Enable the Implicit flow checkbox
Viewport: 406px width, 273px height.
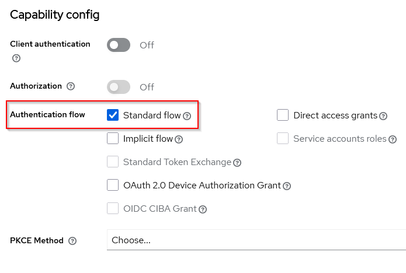click(113, 138)
